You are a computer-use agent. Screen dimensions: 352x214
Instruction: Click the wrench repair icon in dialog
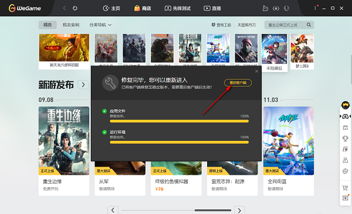pyautogui.click(x=110, y=83)
